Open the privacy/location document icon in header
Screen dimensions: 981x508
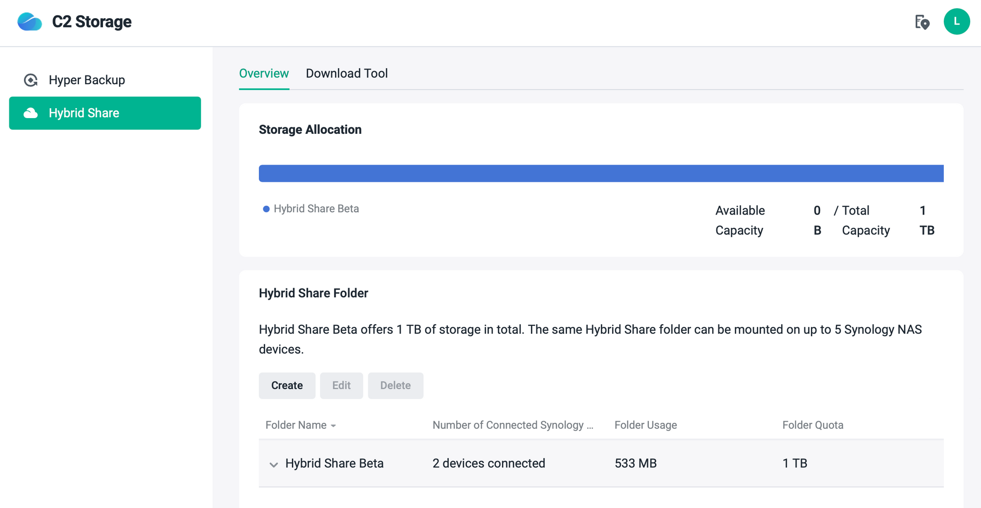pyautogui.click(x=922, y=22)
